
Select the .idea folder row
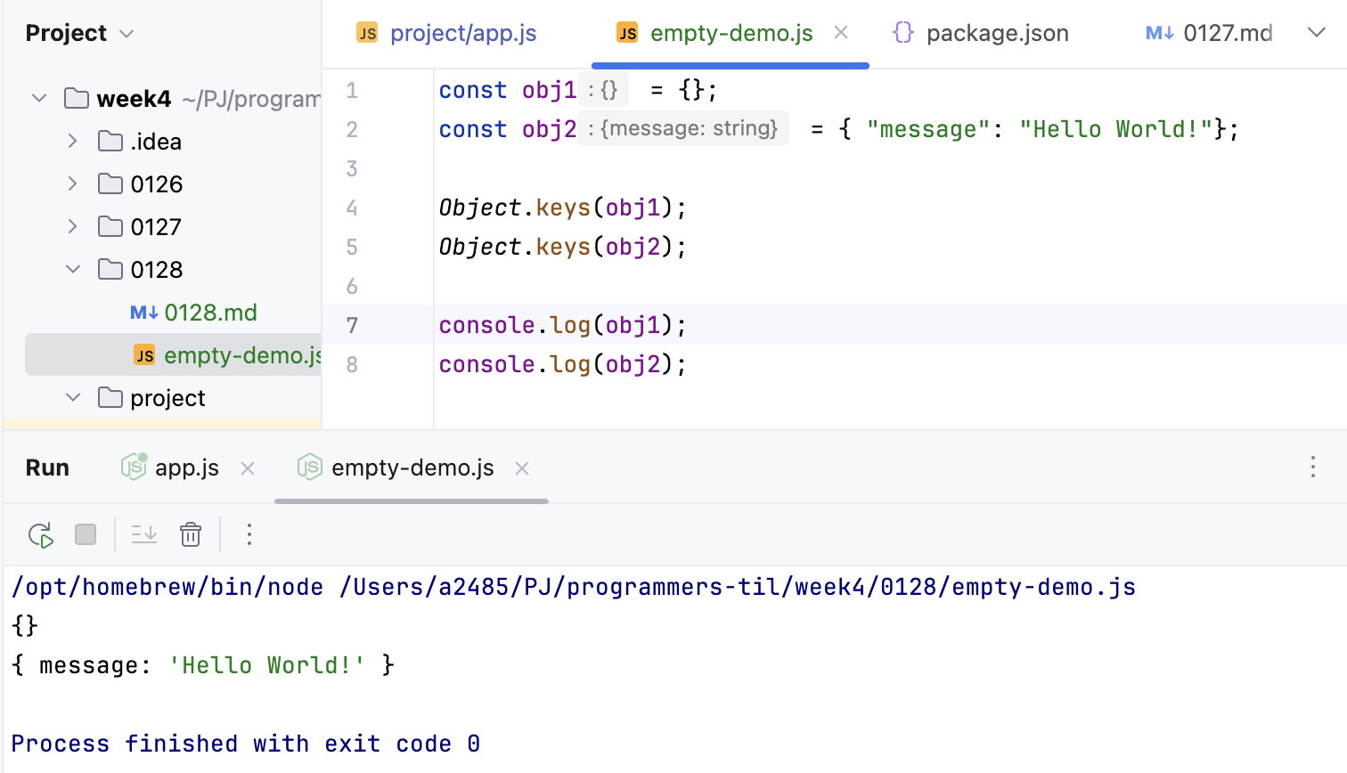tap(174, 142)
